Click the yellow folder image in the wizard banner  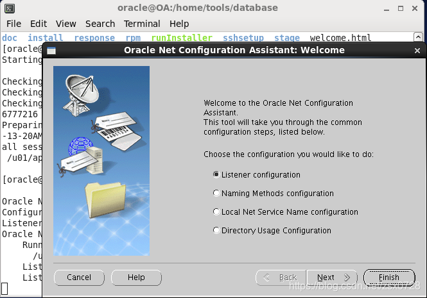pos(105,200)
